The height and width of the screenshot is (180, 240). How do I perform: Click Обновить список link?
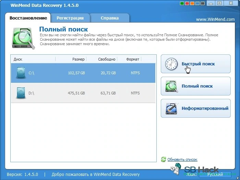[x=182, y=159]
